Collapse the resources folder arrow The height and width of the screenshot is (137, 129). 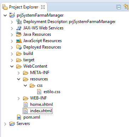pos(19,79)
